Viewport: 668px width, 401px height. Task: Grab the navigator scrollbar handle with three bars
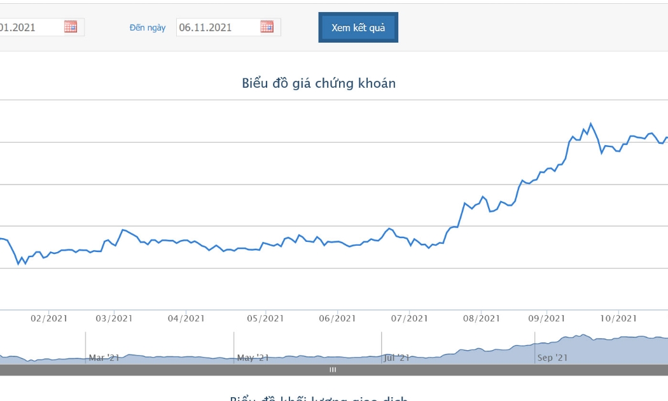[x=333, y=370]
